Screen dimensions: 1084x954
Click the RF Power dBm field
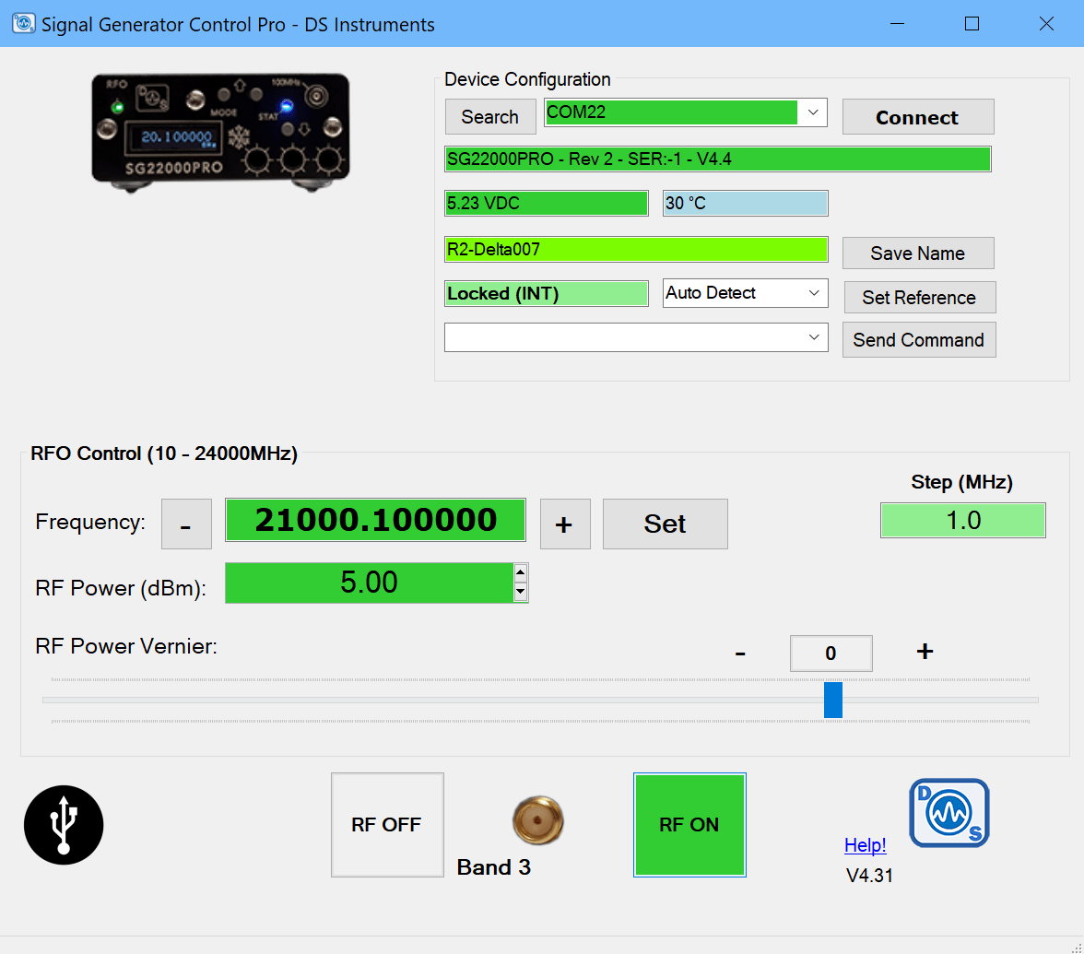coord(369,583)
